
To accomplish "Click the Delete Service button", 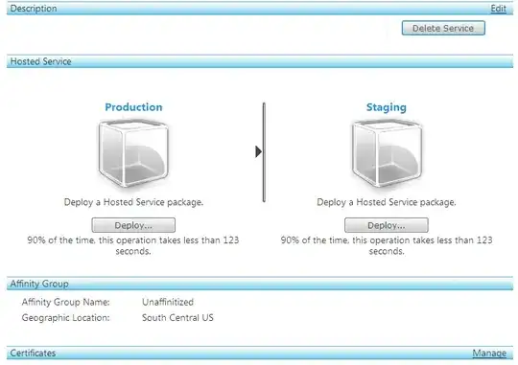I will coord(443,28).
